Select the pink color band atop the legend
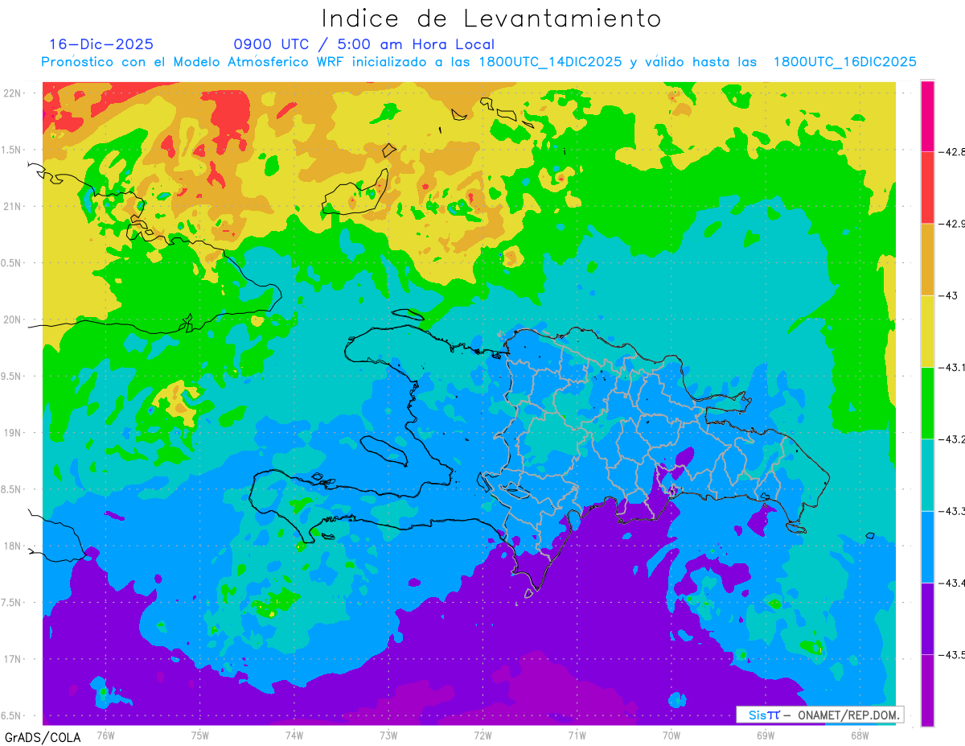 927,116
